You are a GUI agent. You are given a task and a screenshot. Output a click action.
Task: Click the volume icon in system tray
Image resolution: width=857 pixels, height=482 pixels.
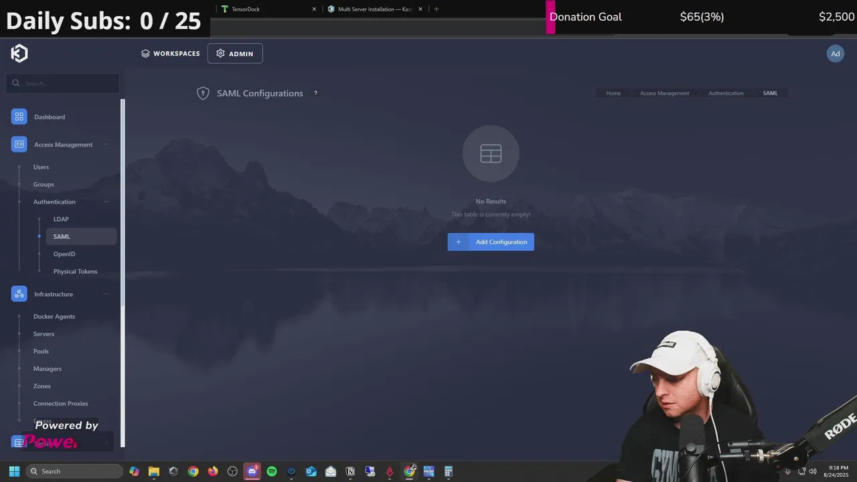tap(813, 471)
